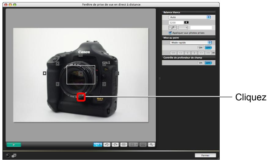Rotate the live view image right
Viewport: 268px width, 160px height.
pyautogui.click(x=115, y=145)
